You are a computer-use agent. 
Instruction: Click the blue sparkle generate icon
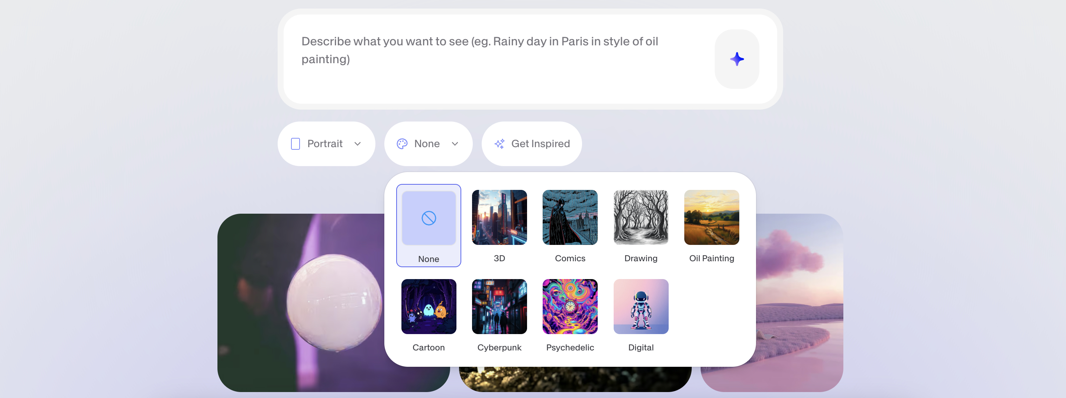[737, 59]
